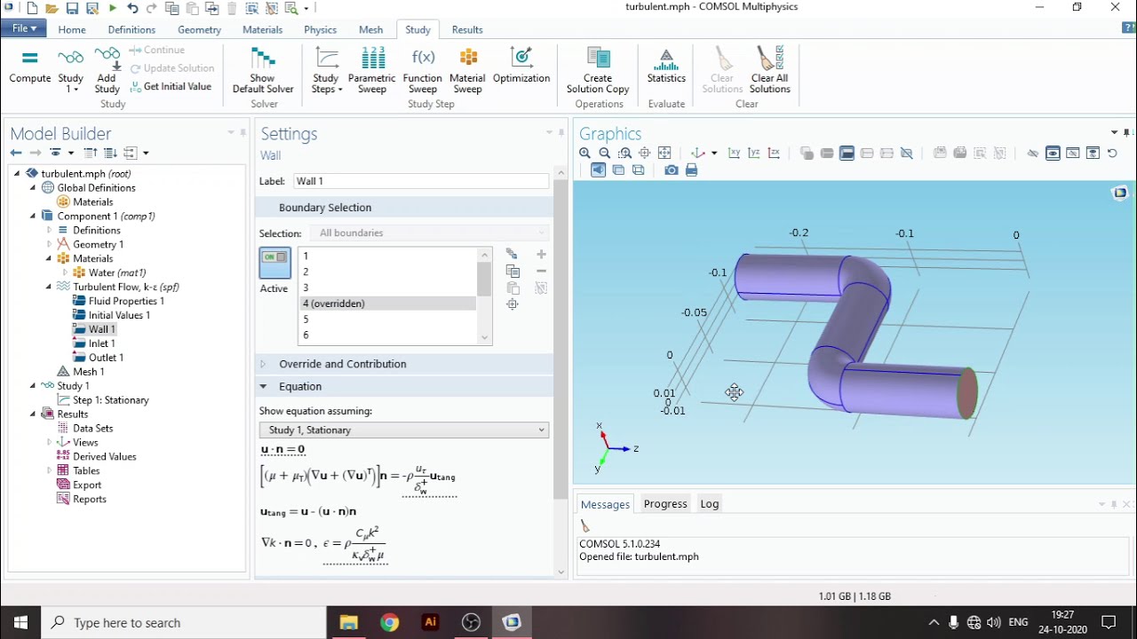The height and width of the screenshot is (639, 1137).
Task: Toggle View All button in Graphics
Action: point(1092,154)
